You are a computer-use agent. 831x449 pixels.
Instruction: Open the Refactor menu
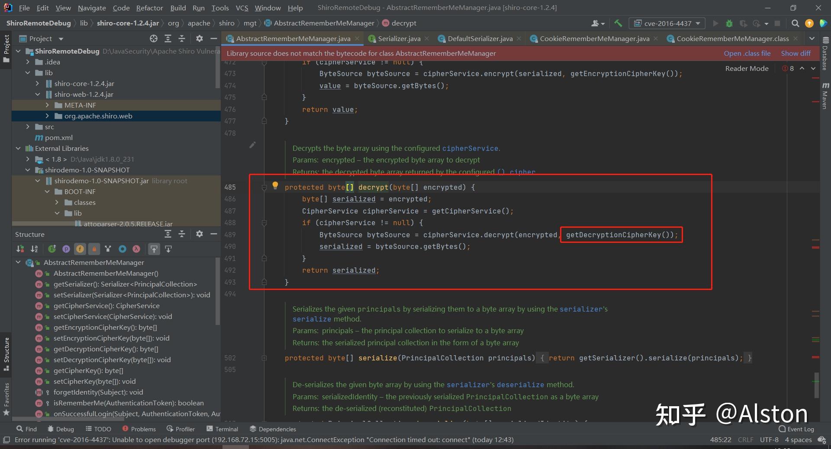(x=149, y=8)
